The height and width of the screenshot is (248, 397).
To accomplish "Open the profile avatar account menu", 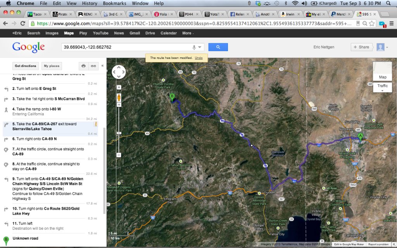I will [x=382, y=47].
